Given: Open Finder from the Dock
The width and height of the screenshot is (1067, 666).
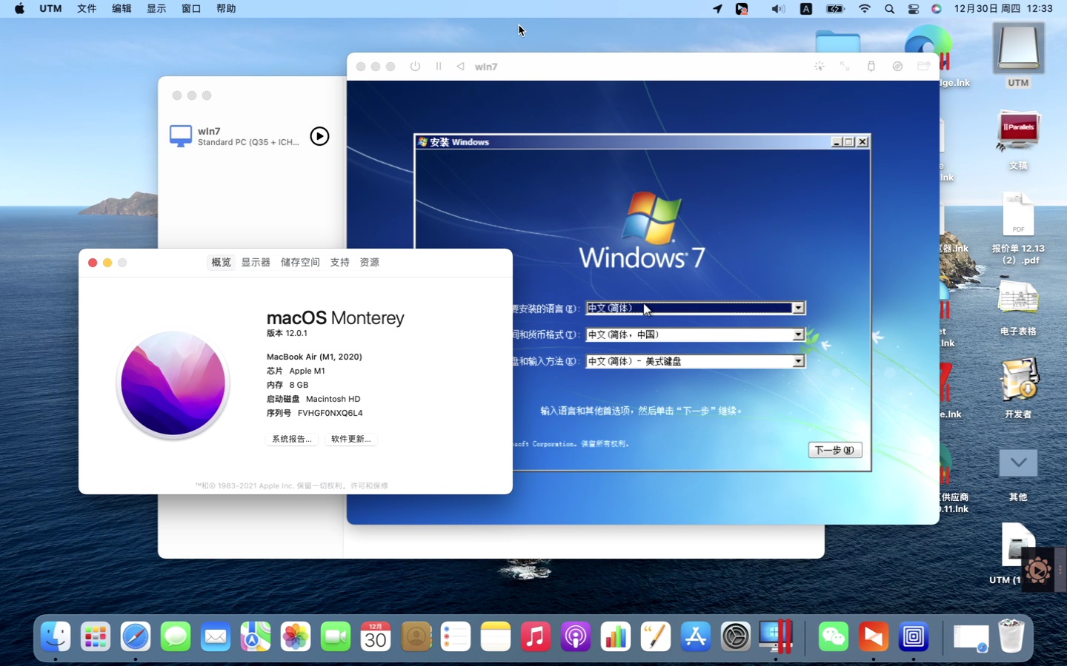Looking at the screenshot, I should [x=56, y=636].
